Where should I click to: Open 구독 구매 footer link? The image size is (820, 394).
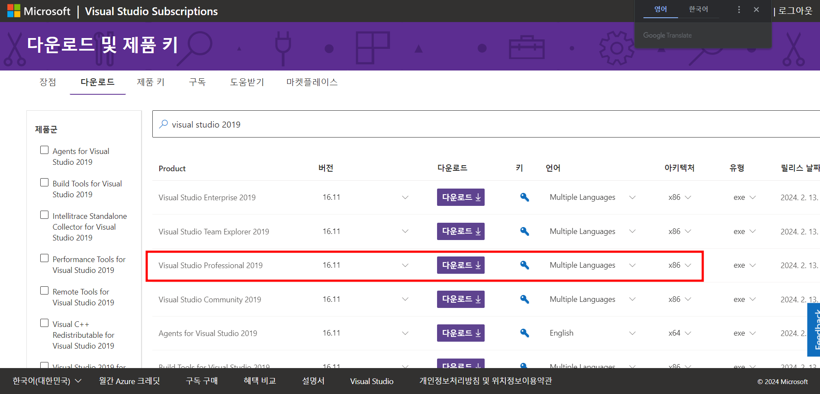(202, 381)
